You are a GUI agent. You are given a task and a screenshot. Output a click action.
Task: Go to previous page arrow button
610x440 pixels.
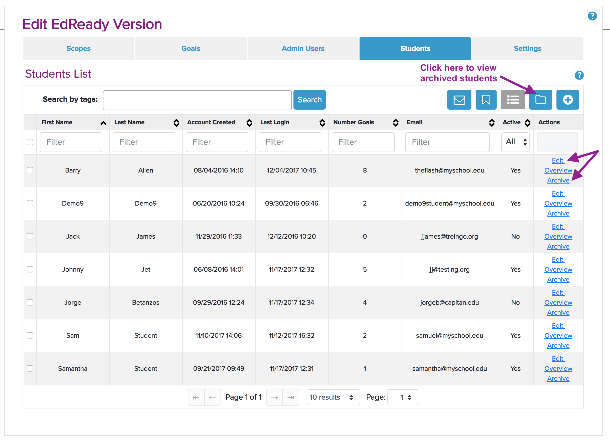pos(213,397)
